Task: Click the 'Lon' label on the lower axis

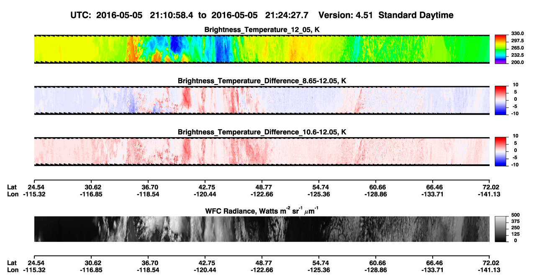Action: point(13,270)
